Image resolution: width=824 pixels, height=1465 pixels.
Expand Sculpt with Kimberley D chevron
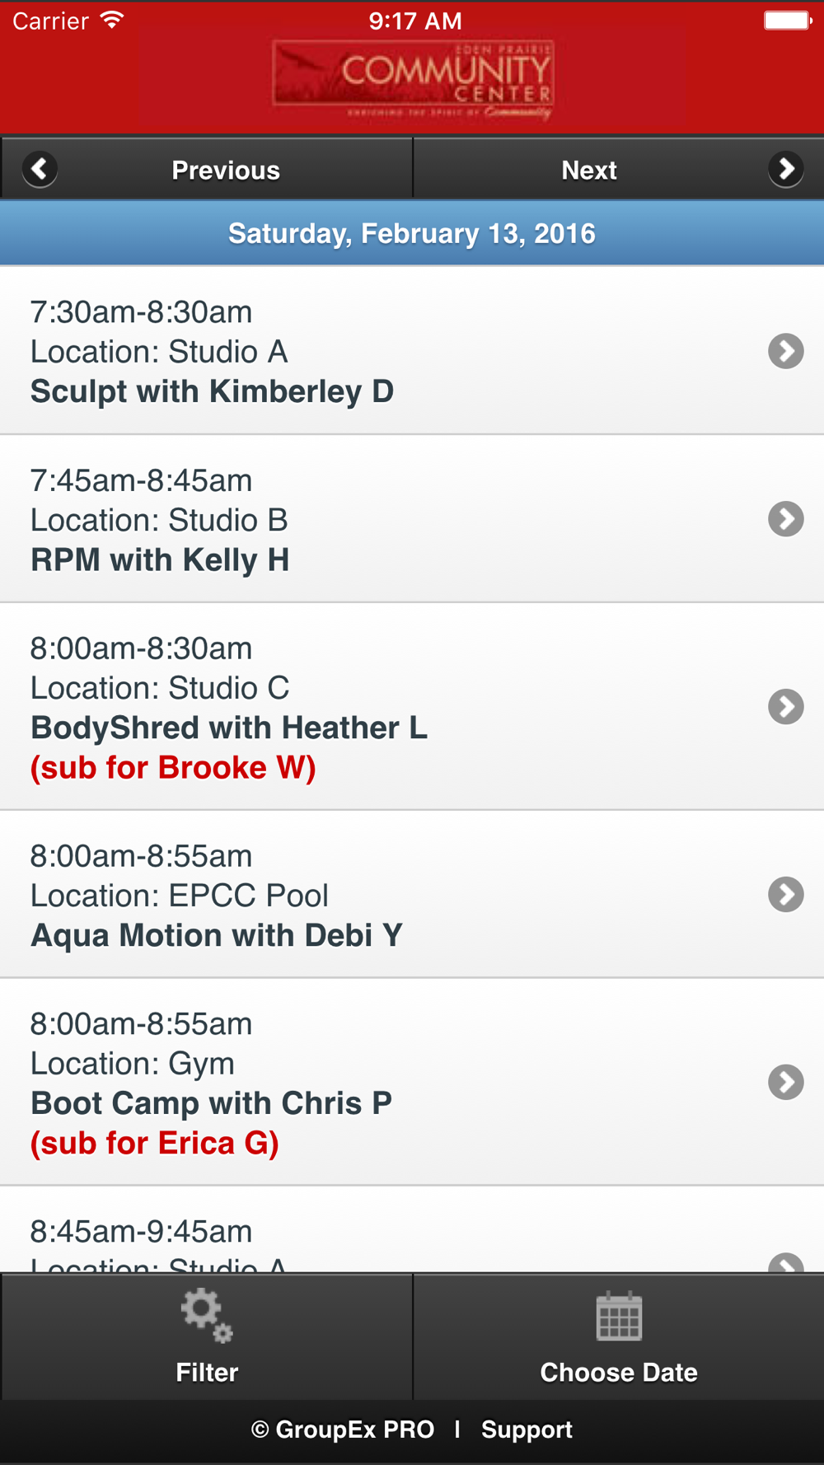pyautogui.click(x=786, y=351)
